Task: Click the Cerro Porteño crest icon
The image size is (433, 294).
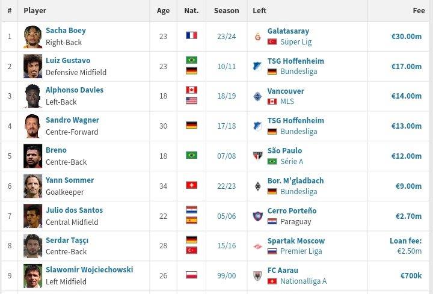Action: point(257,216)
